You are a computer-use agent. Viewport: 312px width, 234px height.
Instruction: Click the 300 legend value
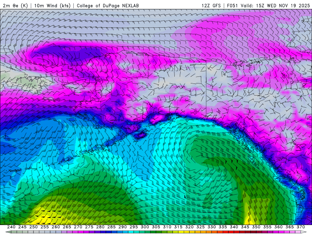(145, 227)
